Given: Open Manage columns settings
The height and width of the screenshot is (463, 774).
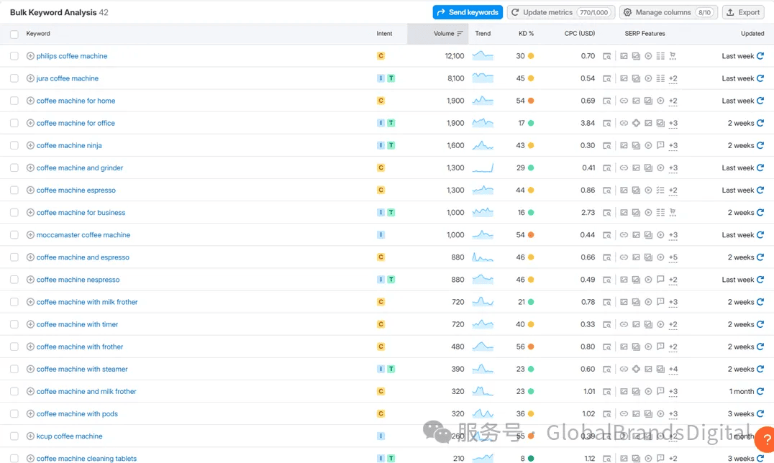Looking at the screenshot, I should pyautogui.click(x=669, y=12).
